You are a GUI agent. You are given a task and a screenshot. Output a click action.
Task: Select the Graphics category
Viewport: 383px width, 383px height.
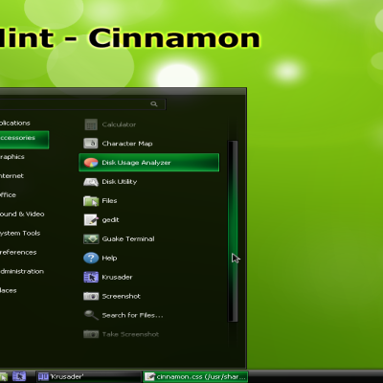(12, 157)
